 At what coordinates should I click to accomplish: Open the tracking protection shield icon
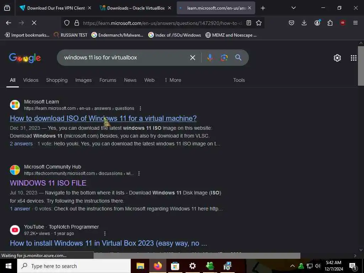(67, 23)
